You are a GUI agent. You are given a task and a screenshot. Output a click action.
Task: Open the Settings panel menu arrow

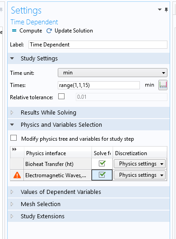[160, 9]
